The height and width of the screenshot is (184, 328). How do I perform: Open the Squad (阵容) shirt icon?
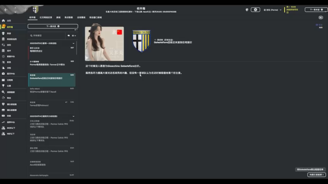click(3, 34)
